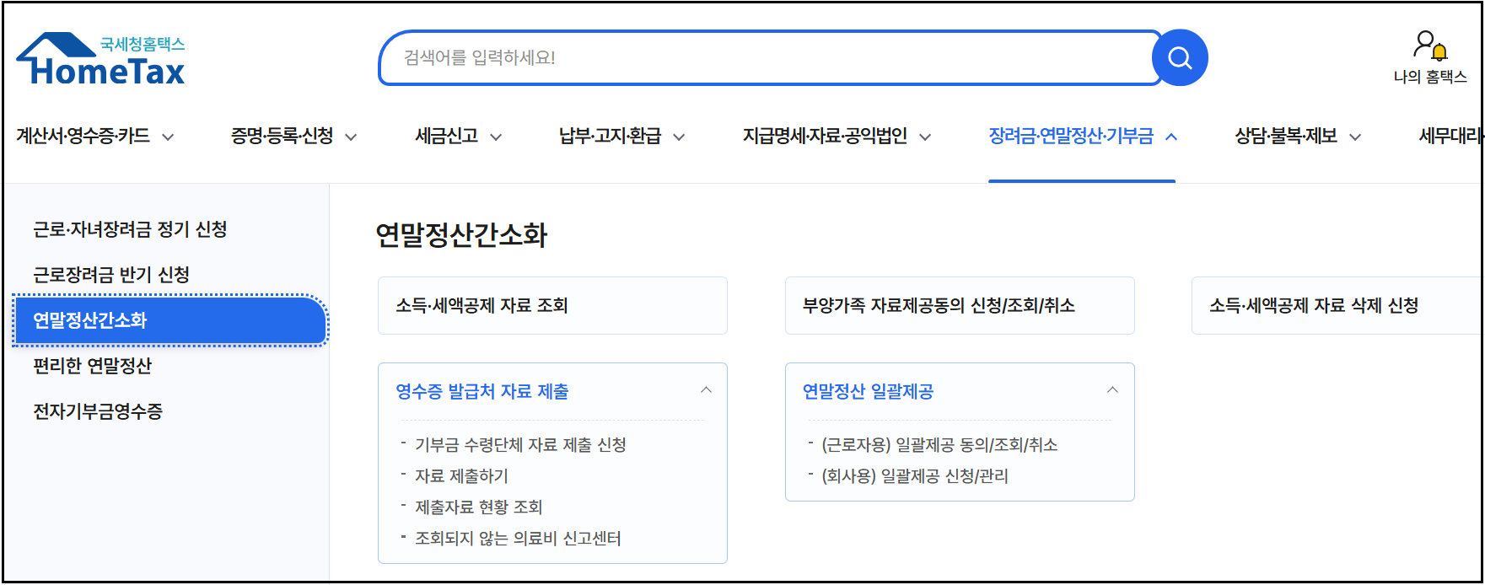Open 나의 홈택스 user icon
The image size is (1485, 585).
coord(1430,46)
